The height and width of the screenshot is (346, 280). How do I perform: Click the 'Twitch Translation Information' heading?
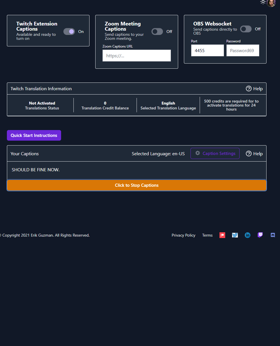[41, 89]
